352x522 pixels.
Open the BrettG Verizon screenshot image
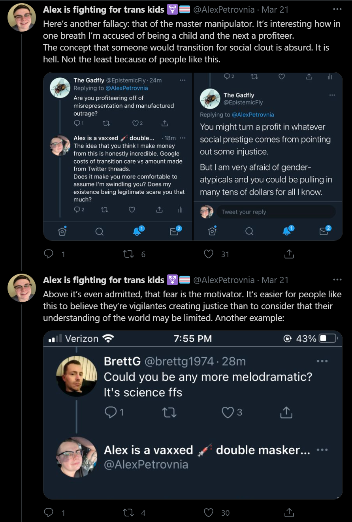193,415
